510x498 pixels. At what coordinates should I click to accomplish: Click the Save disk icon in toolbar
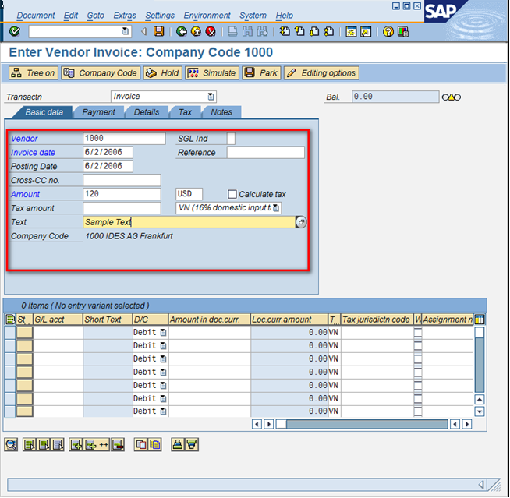click(x=159, y=32)
